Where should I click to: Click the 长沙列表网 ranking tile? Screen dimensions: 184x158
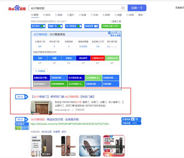[76, 84]
